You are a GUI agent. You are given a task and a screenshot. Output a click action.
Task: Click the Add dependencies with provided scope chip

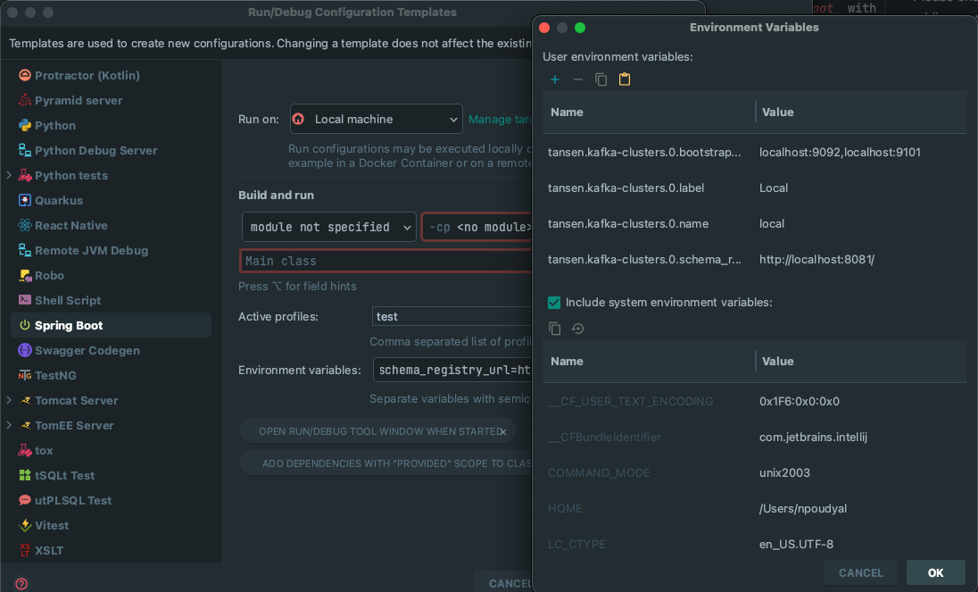(385, 463)
